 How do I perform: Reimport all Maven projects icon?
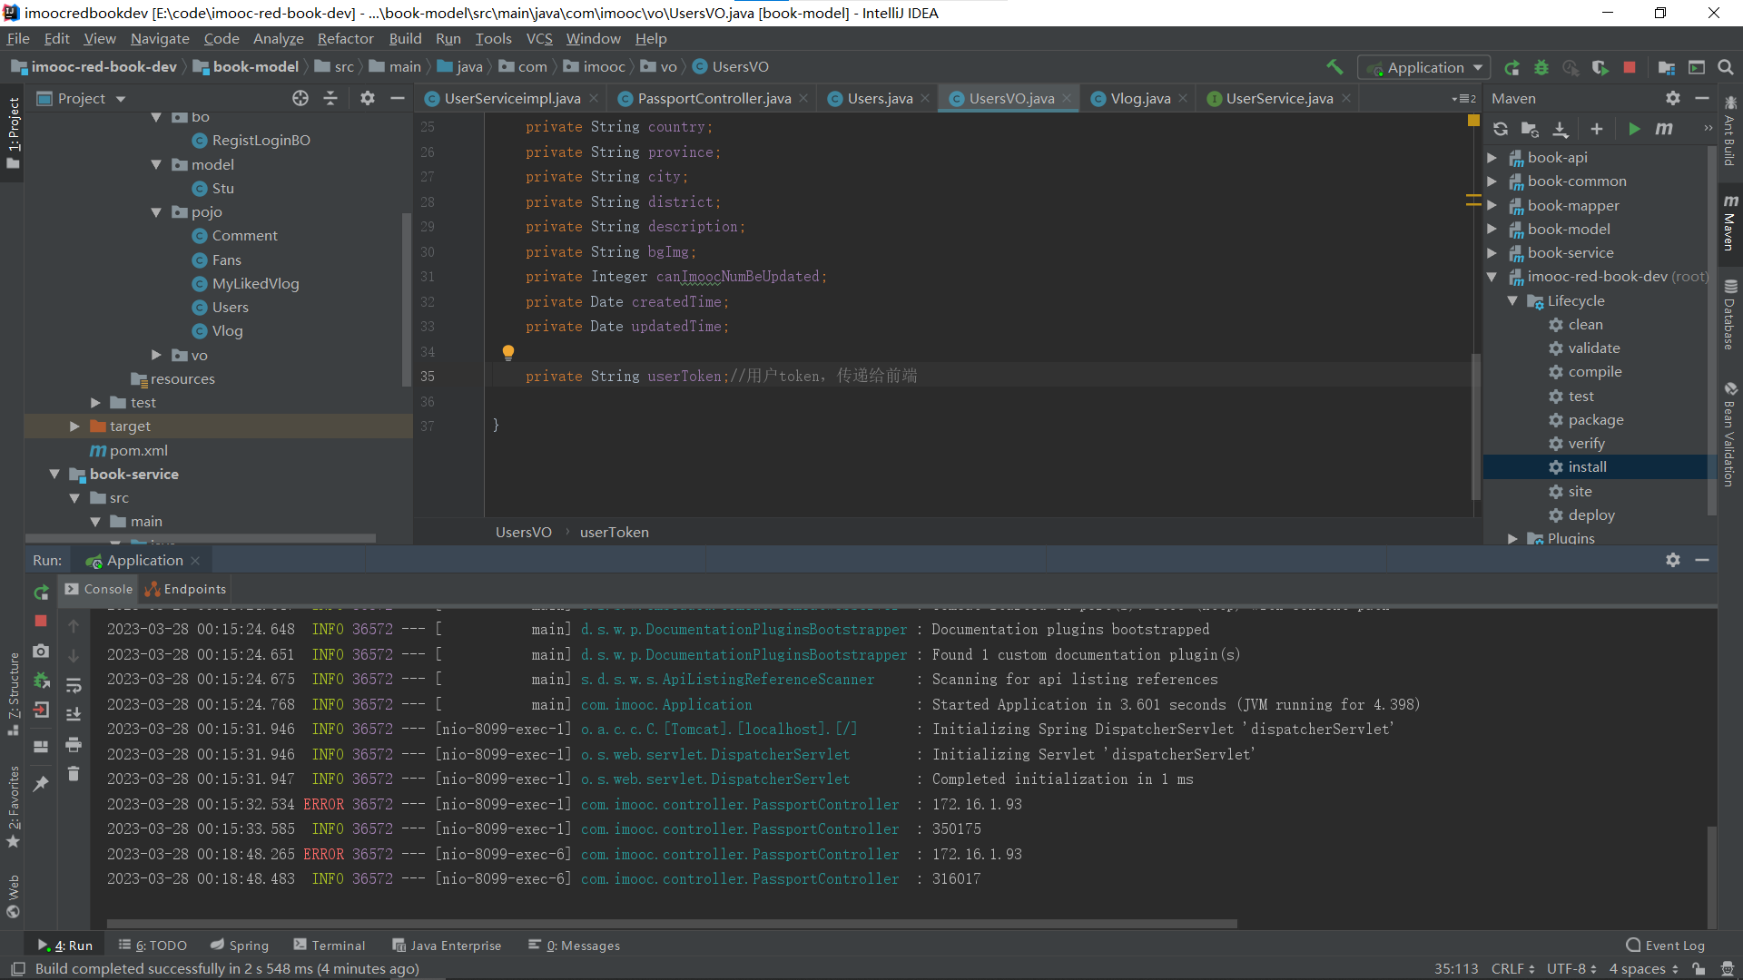click(1501, 129)
